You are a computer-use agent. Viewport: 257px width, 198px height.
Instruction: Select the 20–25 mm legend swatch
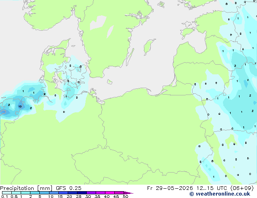tap(73, 193)
